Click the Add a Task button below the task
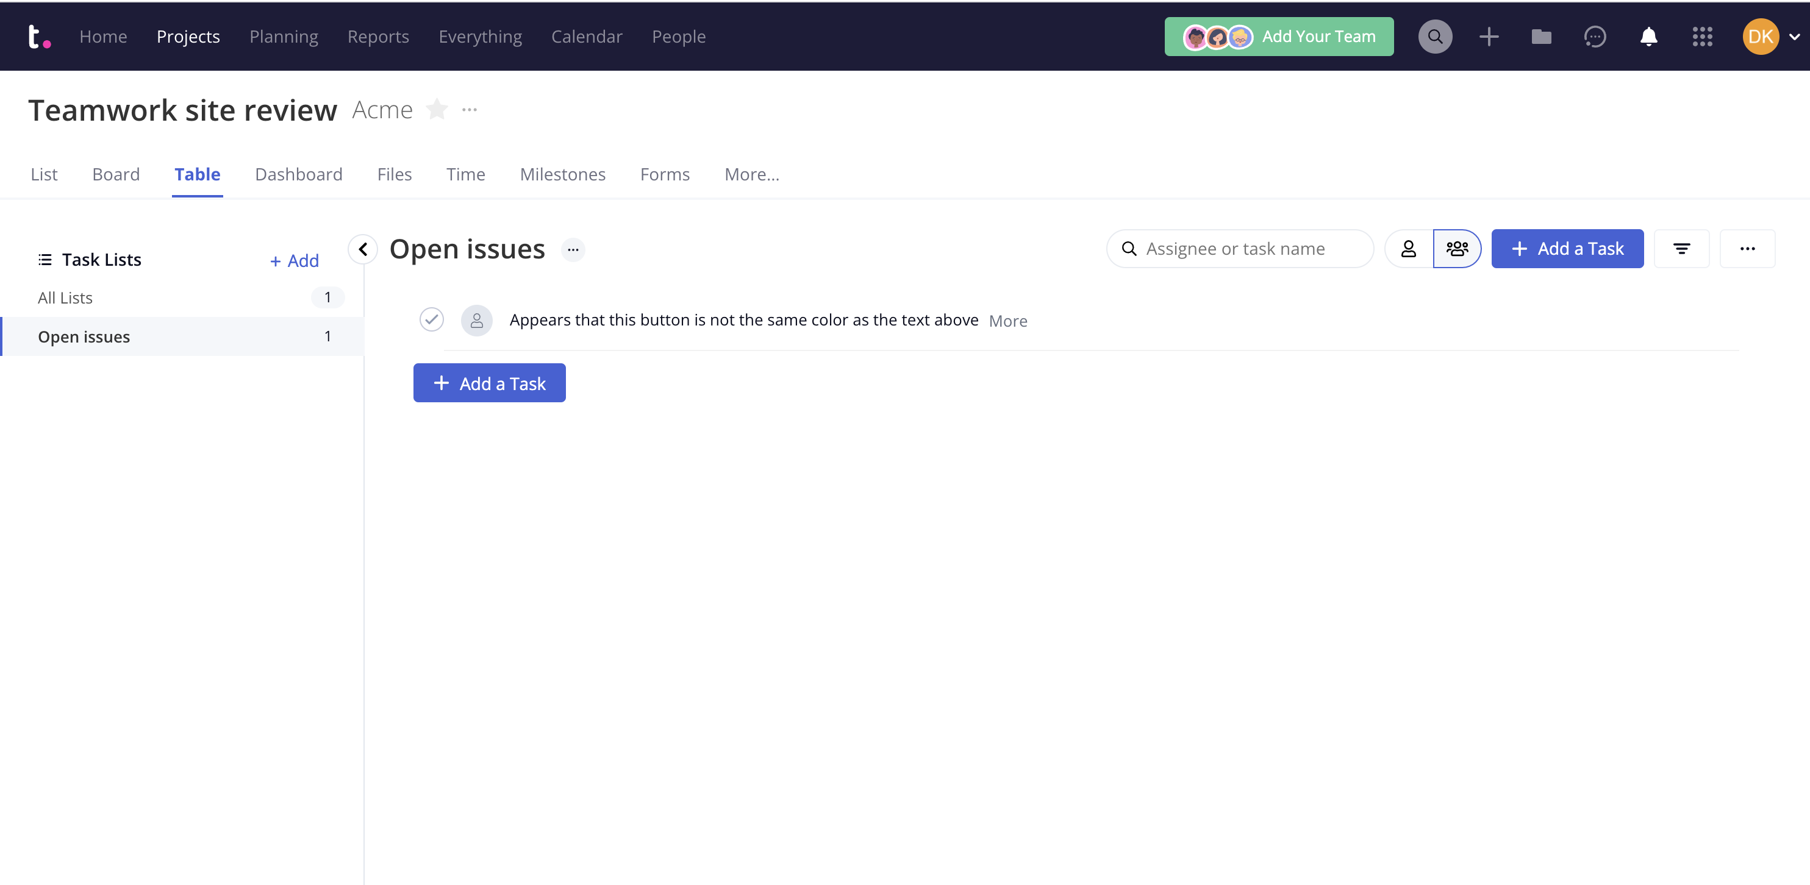The image size is (1810, 885). [x=489, y=383]
